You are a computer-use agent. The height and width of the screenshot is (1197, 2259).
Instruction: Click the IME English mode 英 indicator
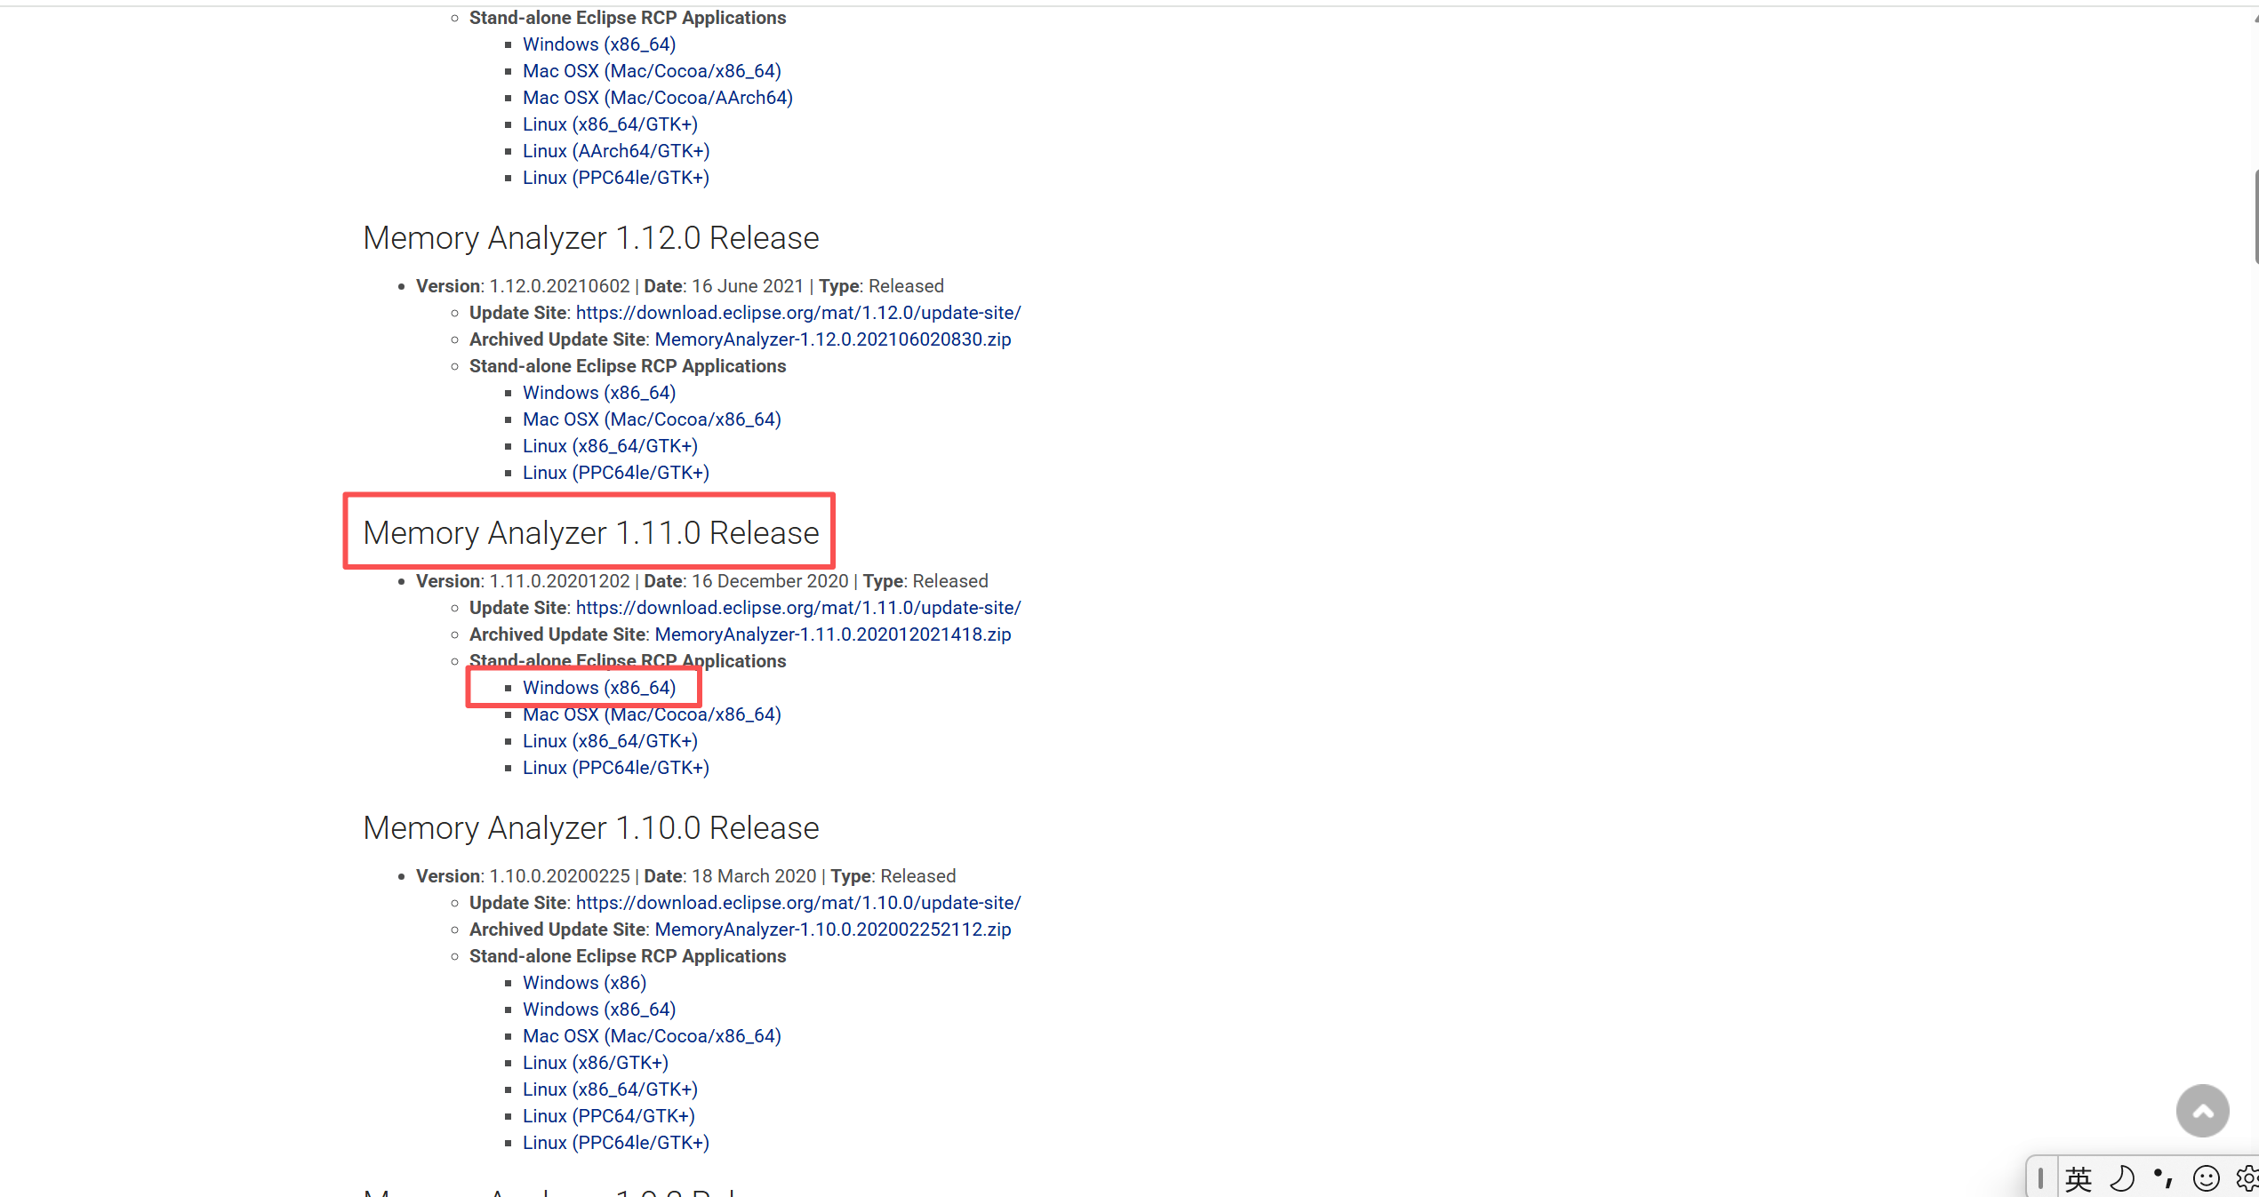tap(2078, 1179)
